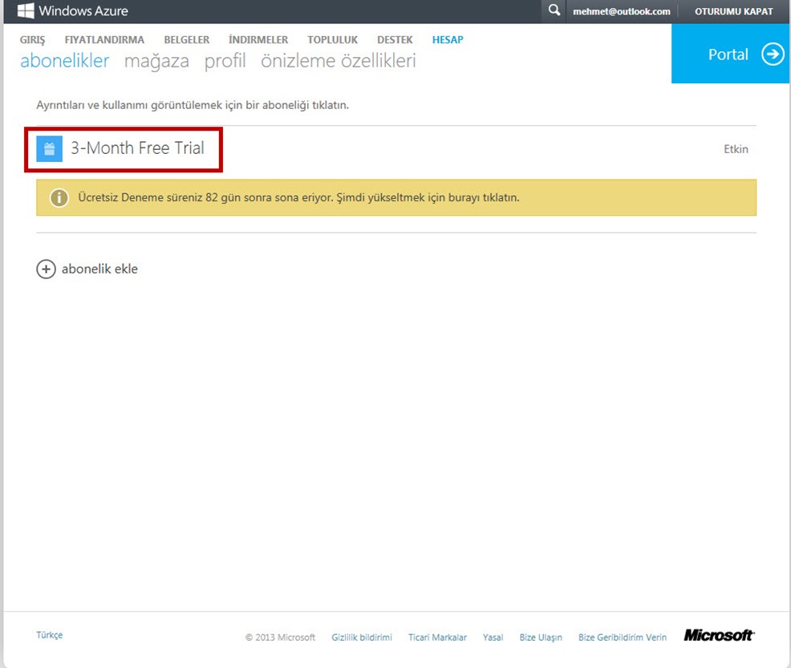Click the abonelik ekle link
The width and height of the screenshot is (791, 668).
[99, 269]
